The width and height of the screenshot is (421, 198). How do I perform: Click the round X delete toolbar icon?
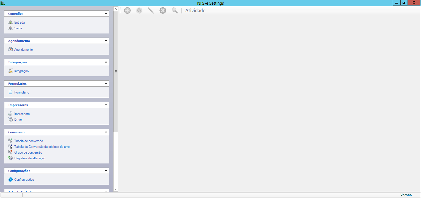pos(163,11)
